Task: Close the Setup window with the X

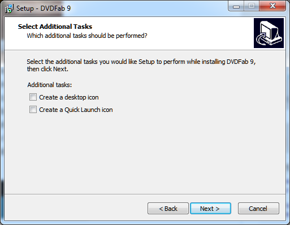Action: 272,6
